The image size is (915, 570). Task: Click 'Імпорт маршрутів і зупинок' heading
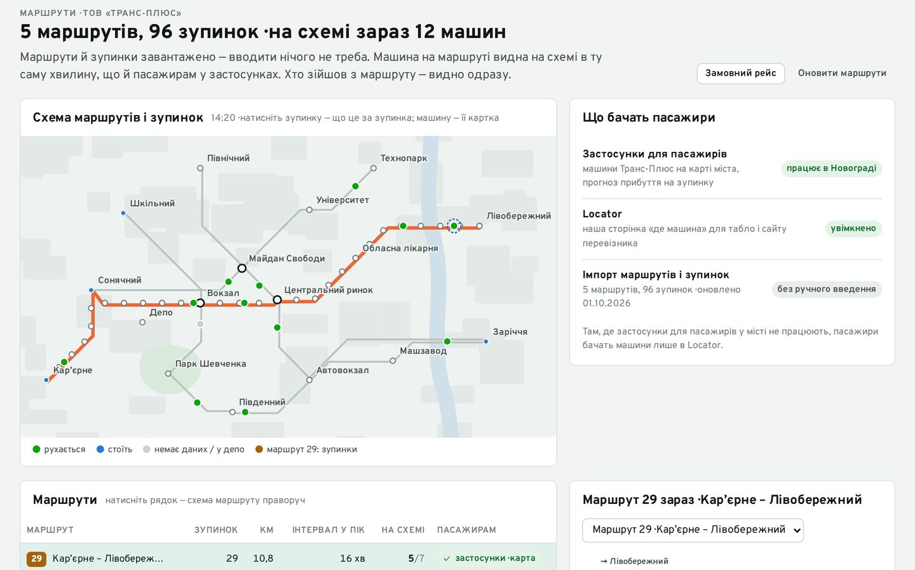pyautogui.click(x=656, y=275)
